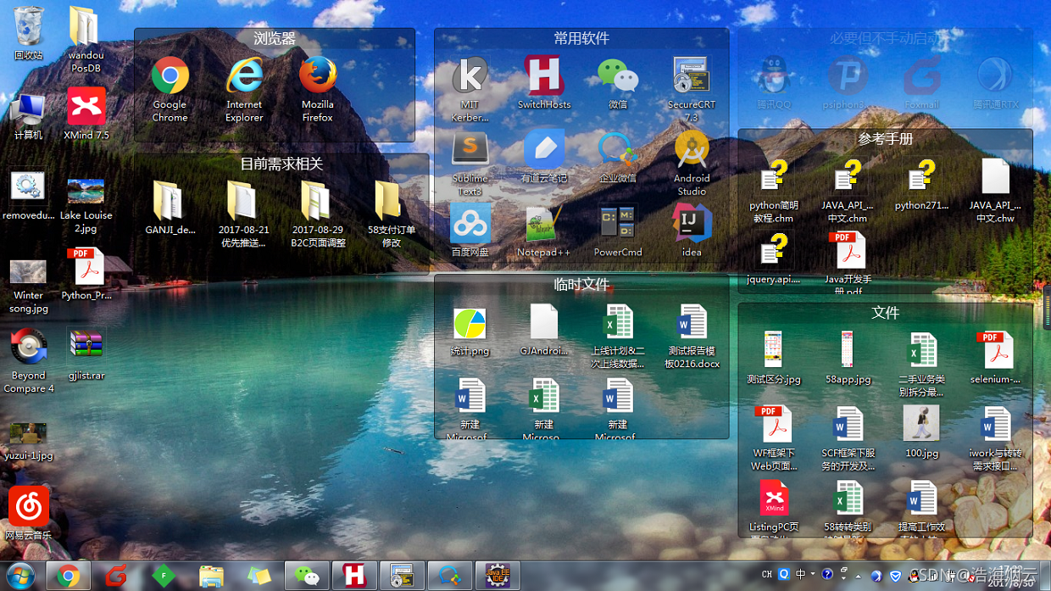Switch to WeChat on the taskbar
The width and height of the screenshot is (1051, 591).
coord(307,576)
